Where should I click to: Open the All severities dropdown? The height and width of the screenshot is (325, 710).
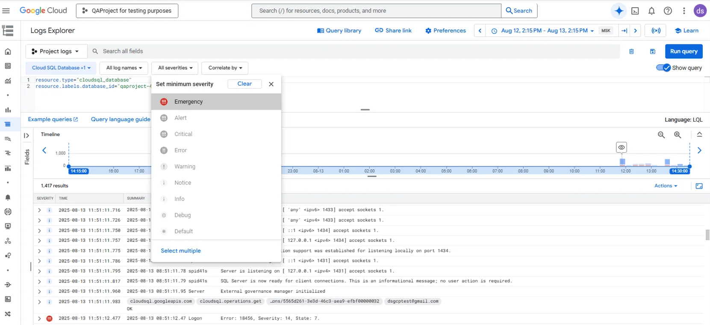[x=175, y=68]
